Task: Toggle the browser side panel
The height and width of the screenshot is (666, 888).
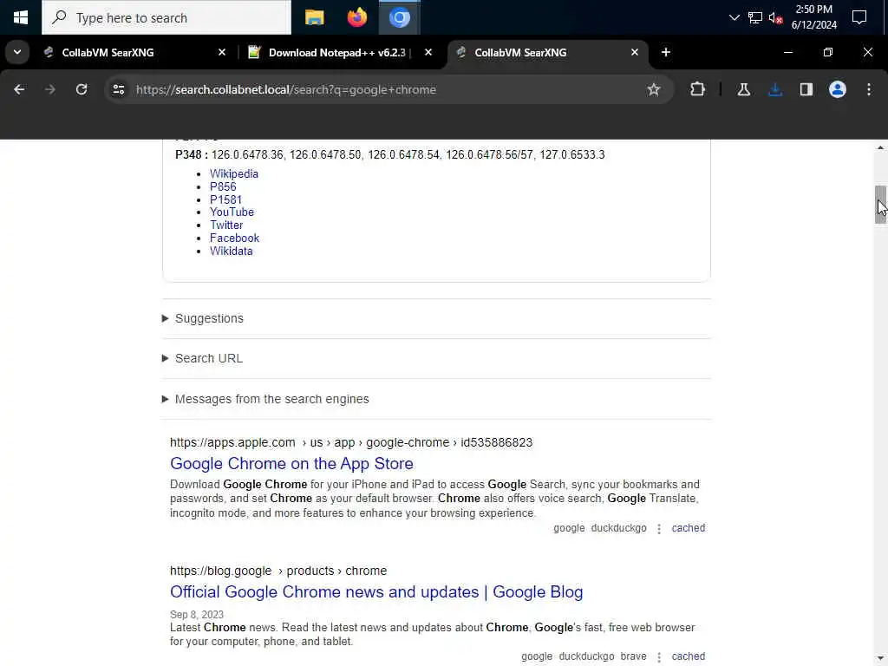Action: pyautogui.click(x=806, y=89)
